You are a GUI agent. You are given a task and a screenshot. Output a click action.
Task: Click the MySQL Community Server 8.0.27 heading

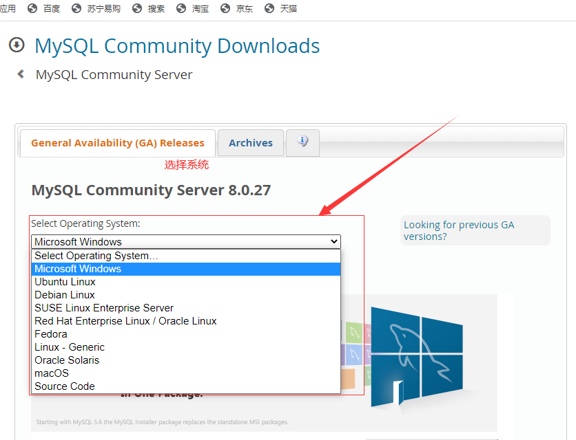tap(151, 190)
